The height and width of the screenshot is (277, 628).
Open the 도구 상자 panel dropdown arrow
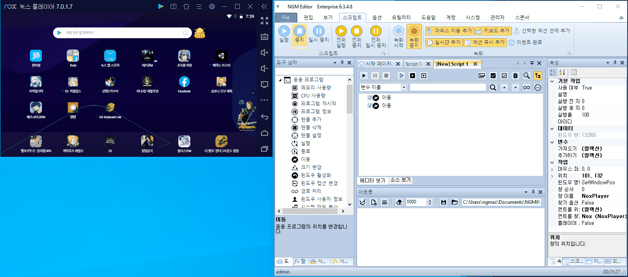(x=335, y=62)
